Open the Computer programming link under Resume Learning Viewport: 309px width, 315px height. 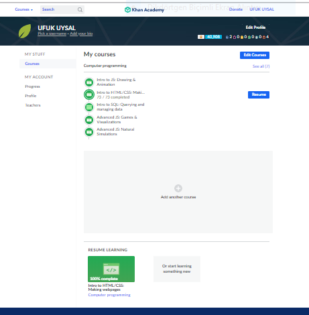[109, 295]
